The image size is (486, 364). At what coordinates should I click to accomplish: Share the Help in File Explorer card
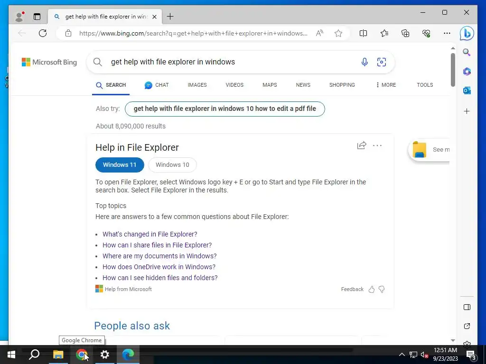coord(362,146)
